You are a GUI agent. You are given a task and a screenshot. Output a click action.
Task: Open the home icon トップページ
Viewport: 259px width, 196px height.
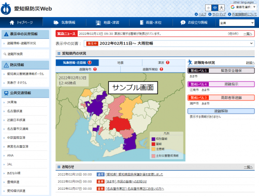(12, 22)
